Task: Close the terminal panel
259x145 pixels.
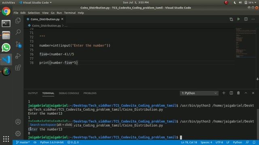Action: (253, 93)
